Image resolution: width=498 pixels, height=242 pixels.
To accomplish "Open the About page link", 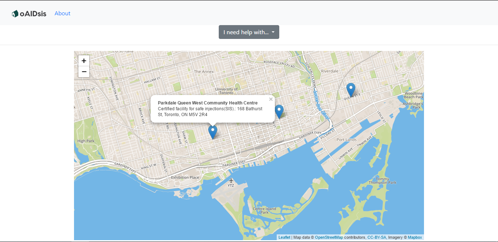I will pyautogui.click(x=62, y=13).
